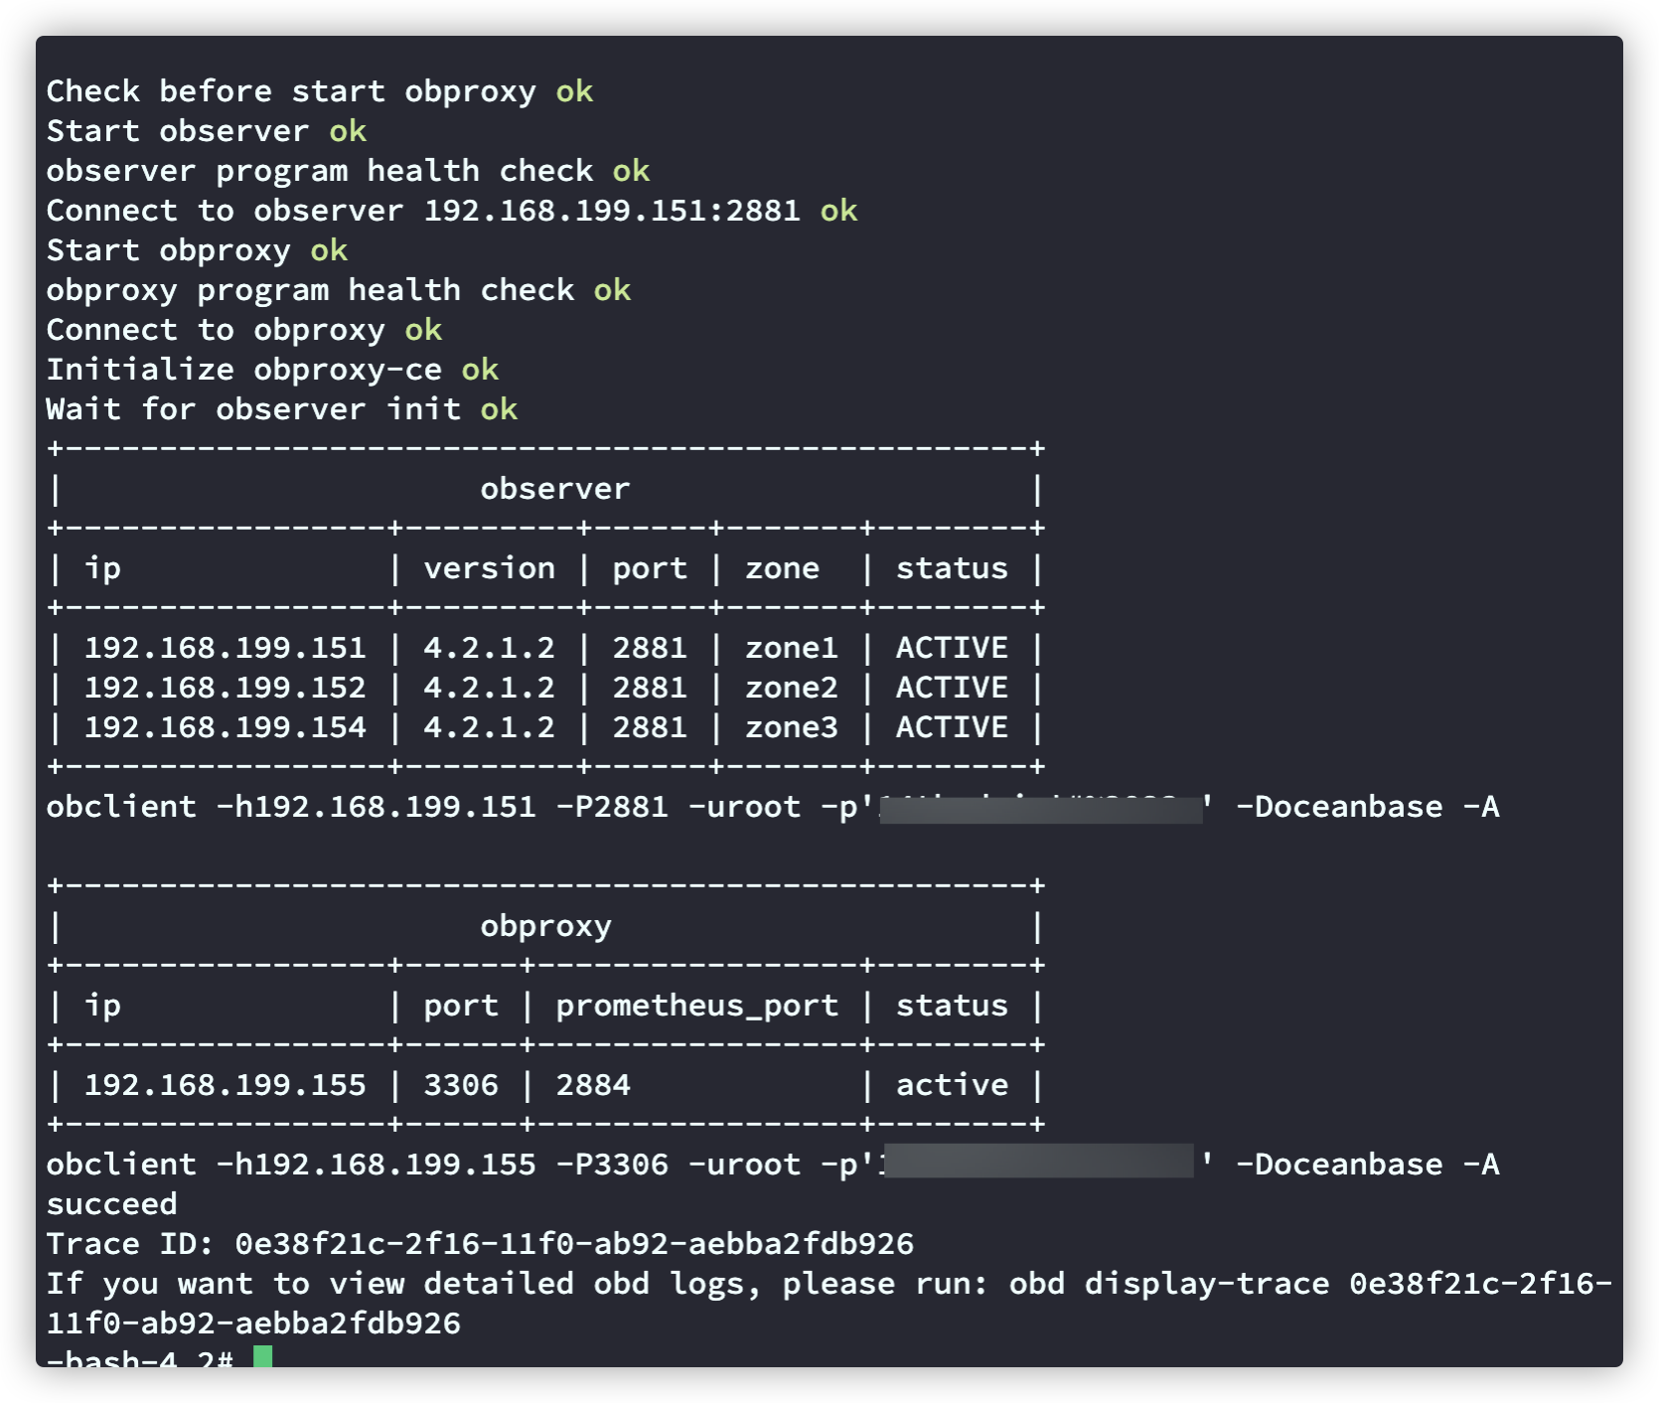The image size is (1659, 1403).
Task: Click 'observer program health check' line
Action: pyautogui.click(x=348, y=171)
